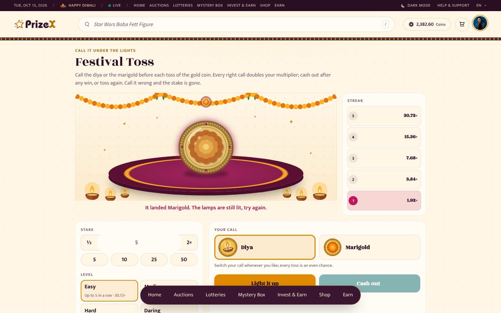The height and width of the screenshot is (313, 501).
Task: Open Invest & Earn in top navigation
Action: (x=241, y=6)
